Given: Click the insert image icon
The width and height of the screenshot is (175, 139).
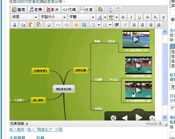Looking at the screenshot, I should 84,25.
